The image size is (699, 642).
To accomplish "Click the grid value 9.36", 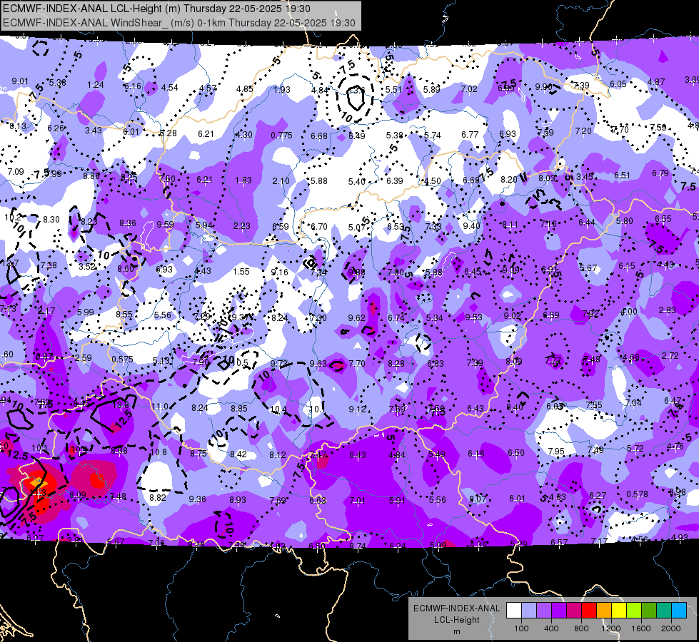I will pyautogui.click(x=198, y=499).
